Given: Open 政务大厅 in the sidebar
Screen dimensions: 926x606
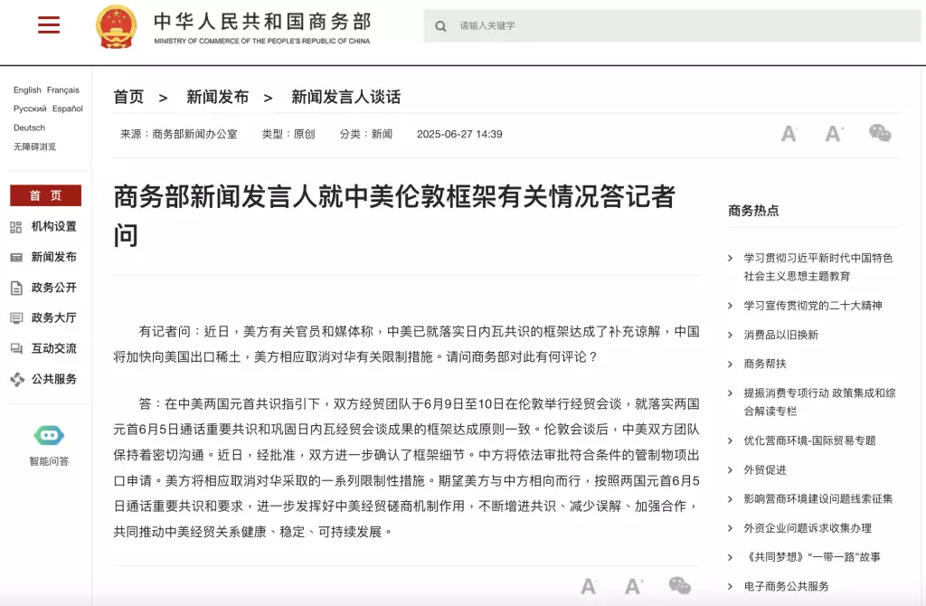Looking at the screenshot, I should [x=53, y=317].
